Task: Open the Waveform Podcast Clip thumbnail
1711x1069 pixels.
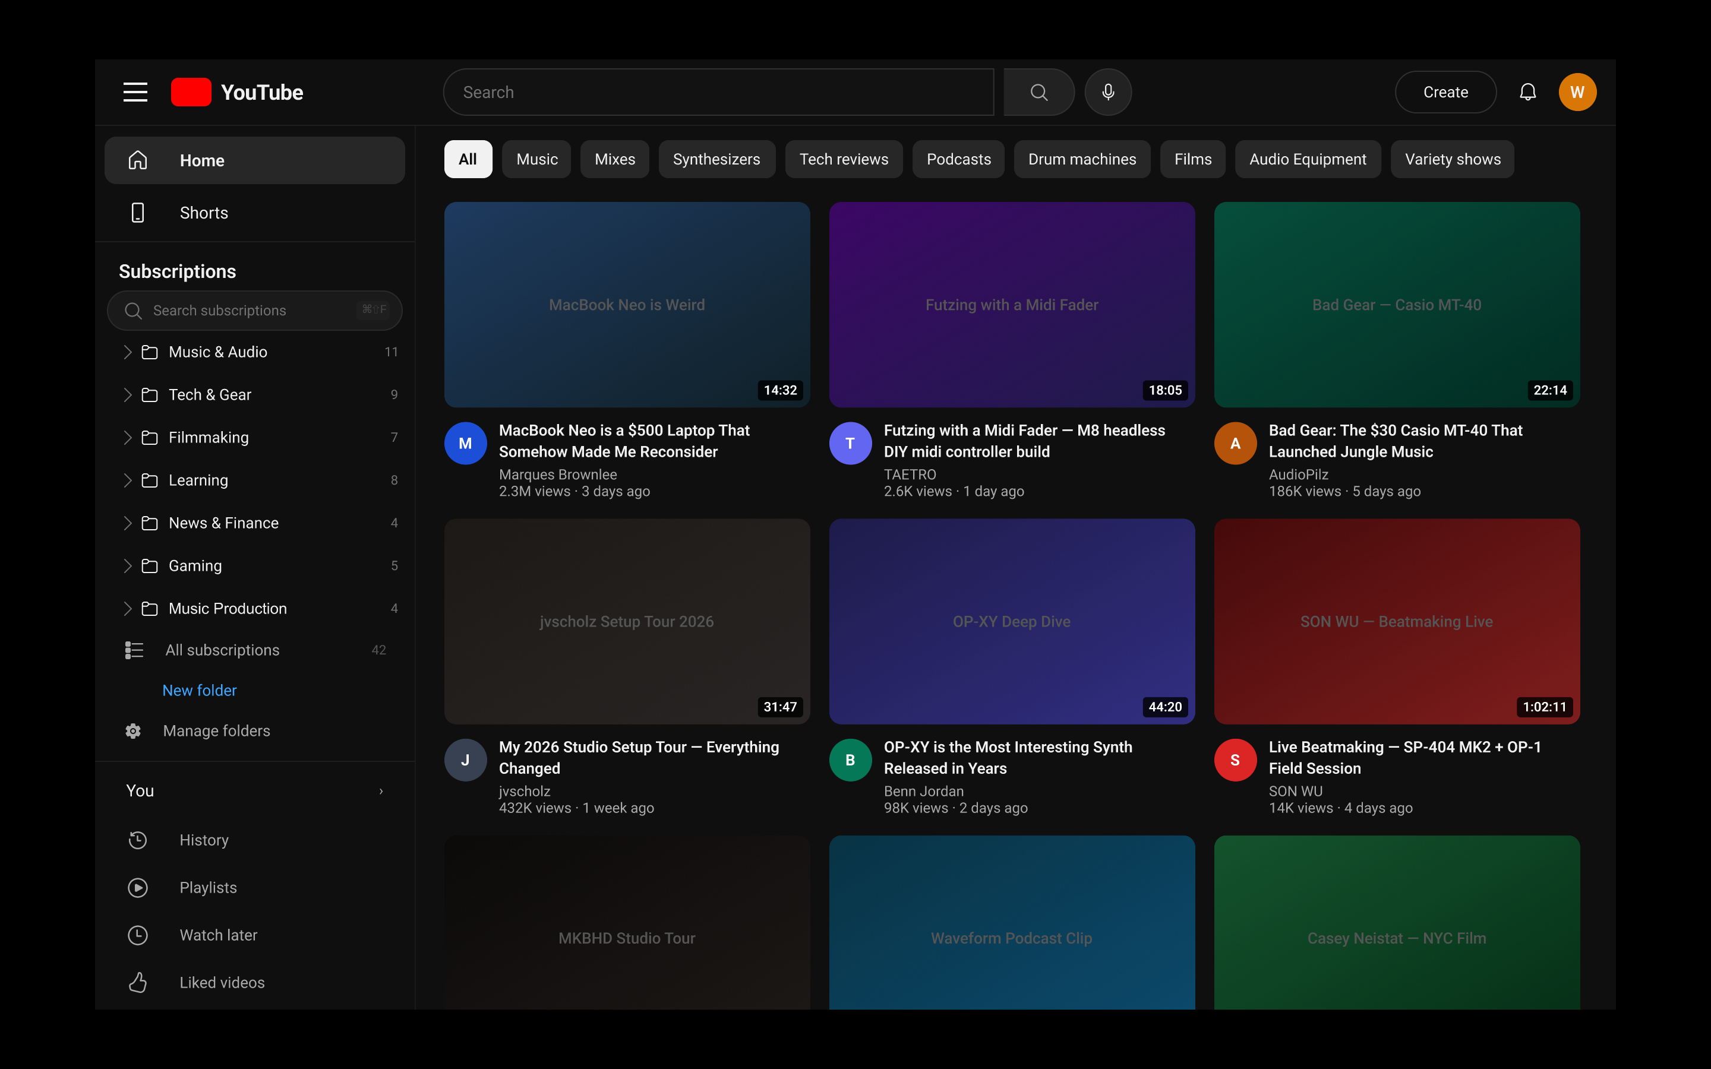Action: (x=1012, y=923)
